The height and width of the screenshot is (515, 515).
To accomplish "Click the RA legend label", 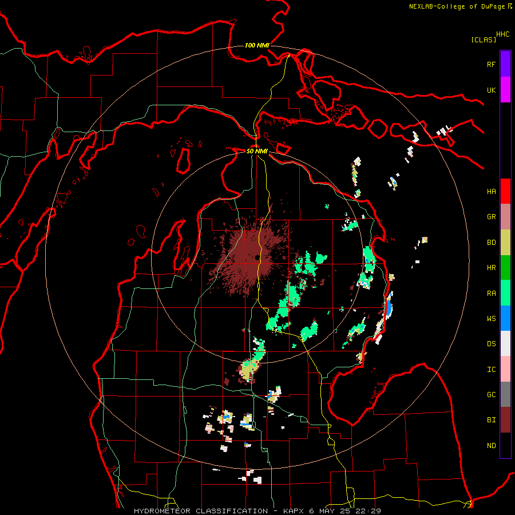I will [491, 294].
